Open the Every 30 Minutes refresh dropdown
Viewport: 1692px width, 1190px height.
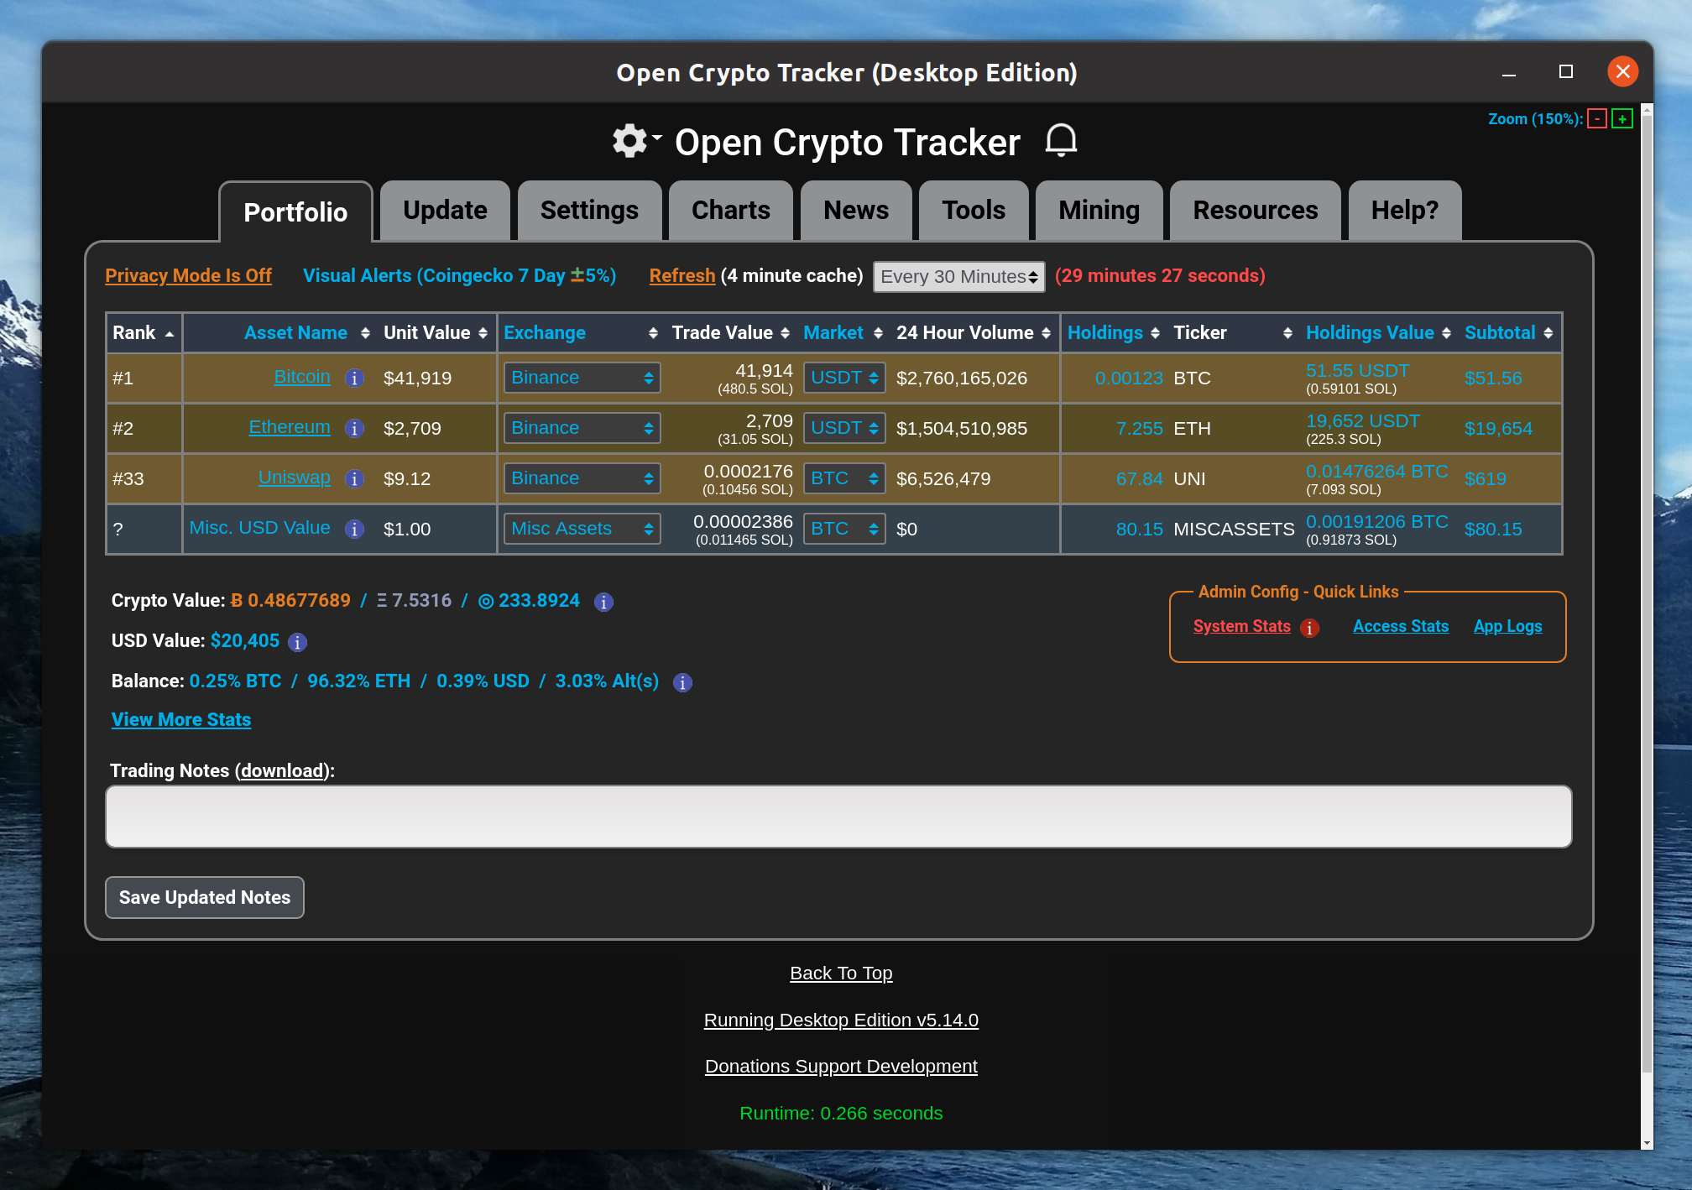coord(958,277)
